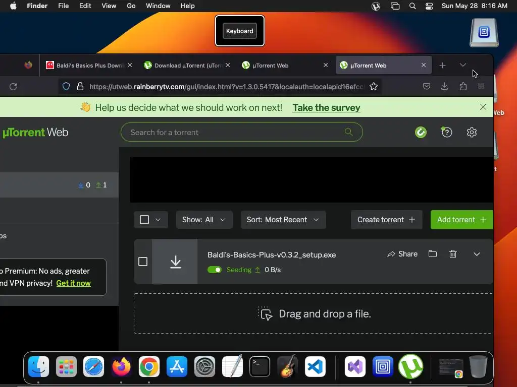Open the View menu in menu bar
The width and height of the screenshot is (517, 387).
(x=109, y=6)
